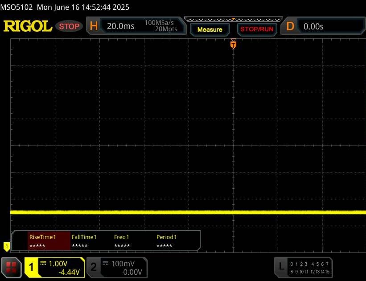Screen dimensions: 366x281
Task: Open the horizontal timebase H label
Action: [94, 26]
